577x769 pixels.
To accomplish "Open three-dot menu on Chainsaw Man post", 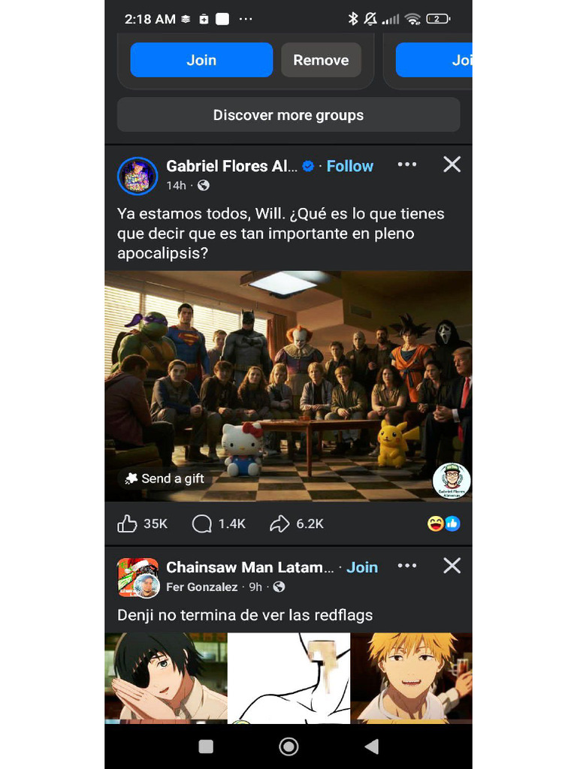I will pos(406,565).
